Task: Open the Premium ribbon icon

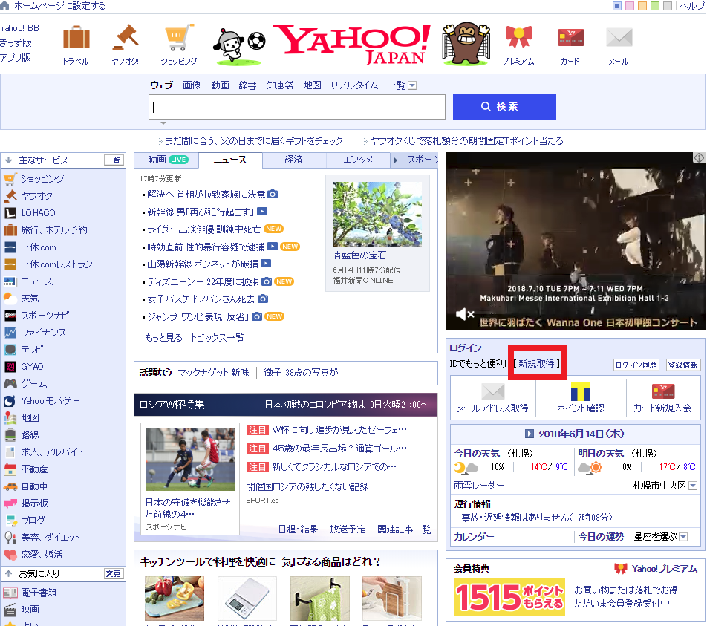Action: 519,37
